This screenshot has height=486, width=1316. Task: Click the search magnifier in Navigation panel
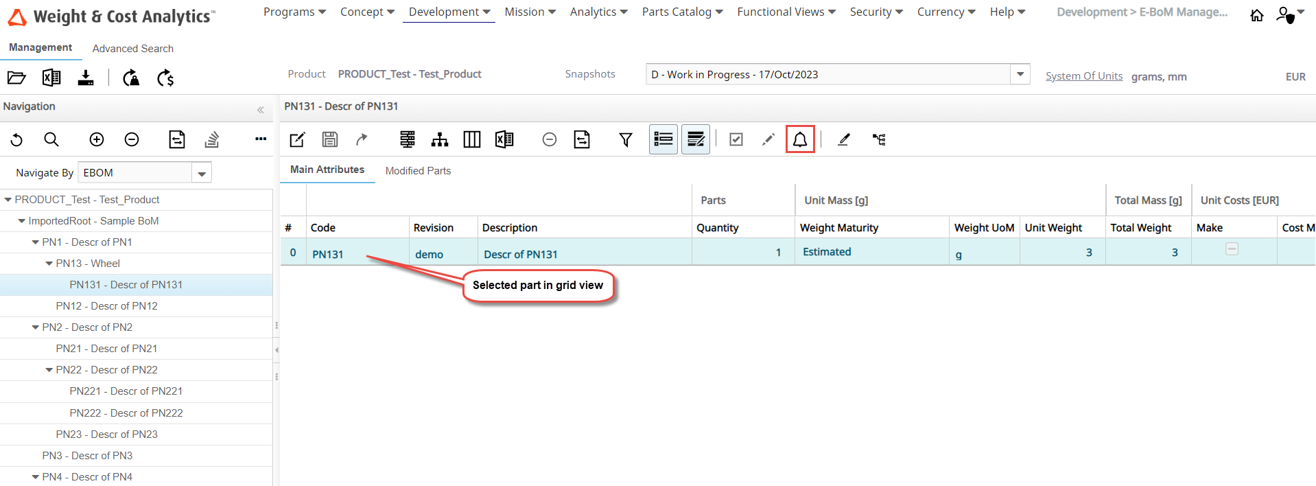tap(51, 140)
